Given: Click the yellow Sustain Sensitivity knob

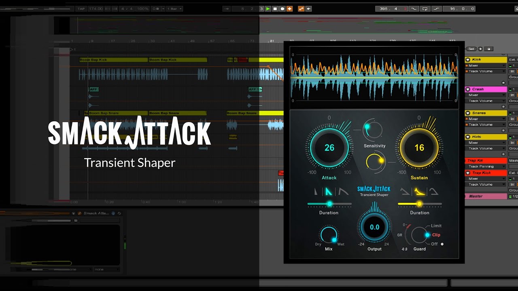Looking at the screenshot, I should 376,161.
